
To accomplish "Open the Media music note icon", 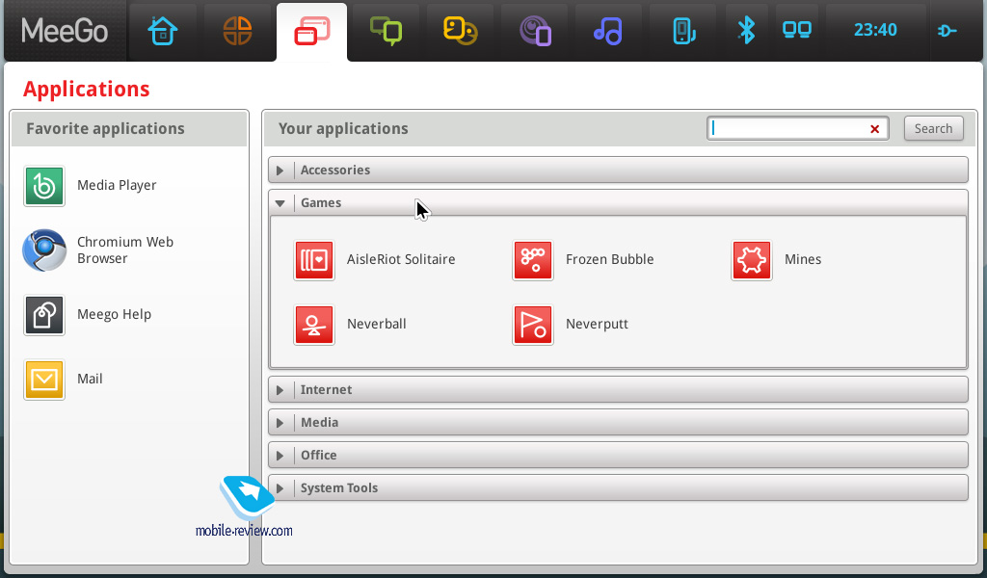I will pos(608,31).
